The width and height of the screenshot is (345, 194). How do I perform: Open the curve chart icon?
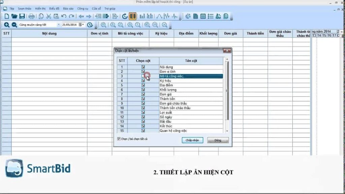point(159,16)
